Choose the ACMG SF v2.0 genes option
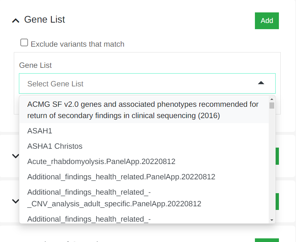Viewport: 296px width, 242px height. [143, 110]
